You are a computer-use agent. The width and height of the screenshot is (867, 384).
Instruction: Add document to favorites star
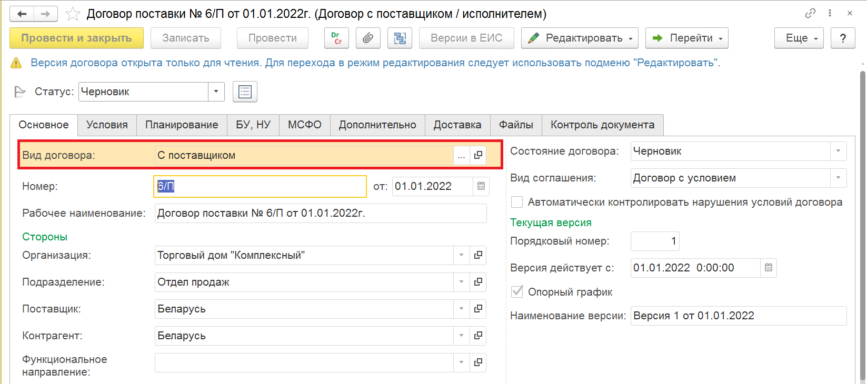tap(73, 14)
